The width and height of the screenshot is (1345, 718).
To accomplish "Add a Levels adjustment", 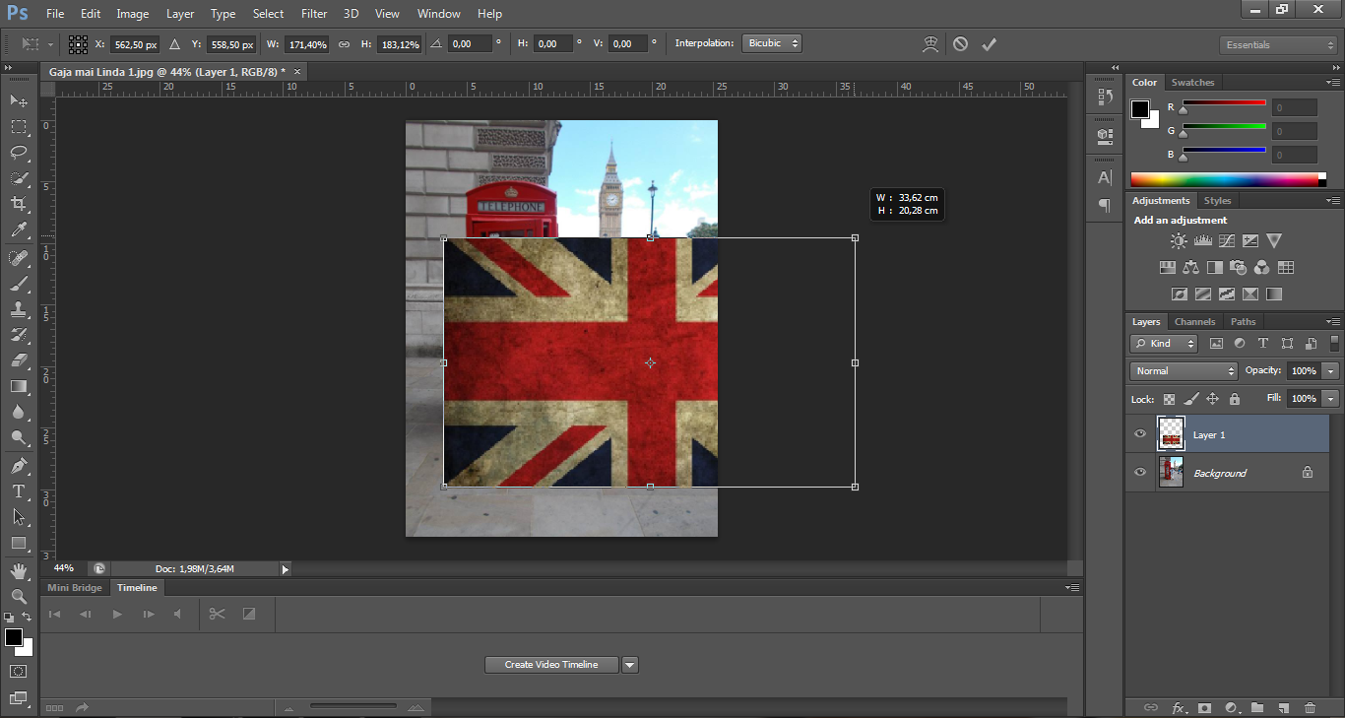I will (1202, 240).
